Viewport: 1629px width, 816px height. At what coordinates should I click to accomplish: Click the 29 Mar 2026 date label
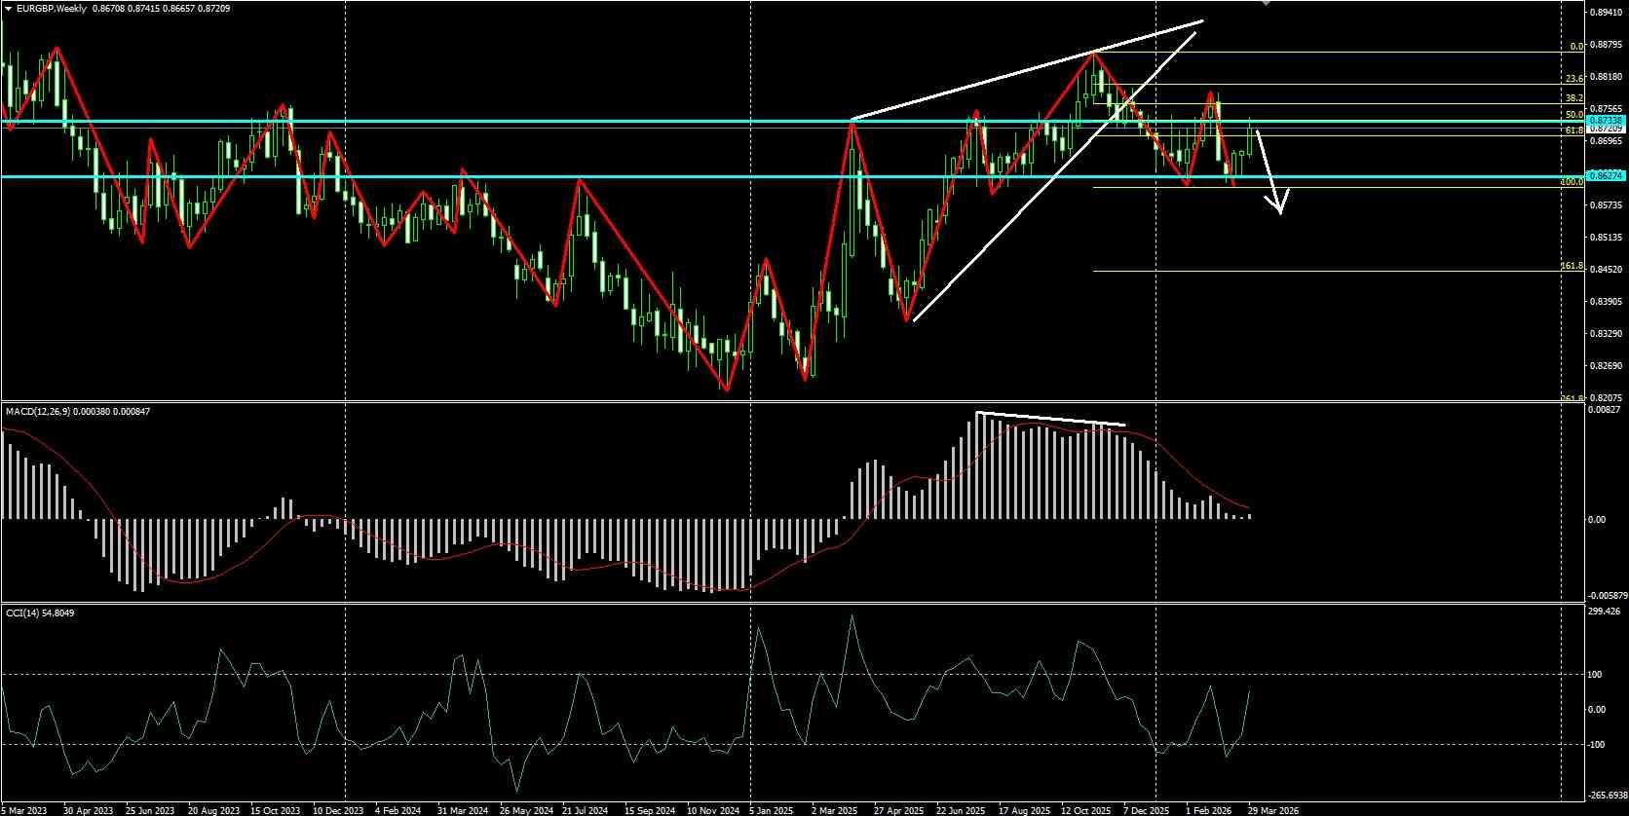[1273, 810]
